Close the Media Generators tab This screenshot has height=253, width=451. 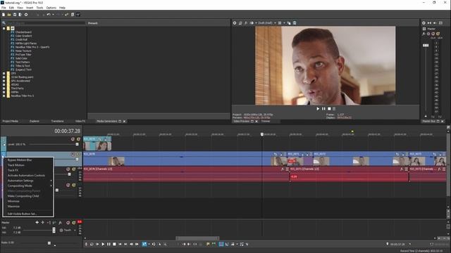[x=124, y=122]
